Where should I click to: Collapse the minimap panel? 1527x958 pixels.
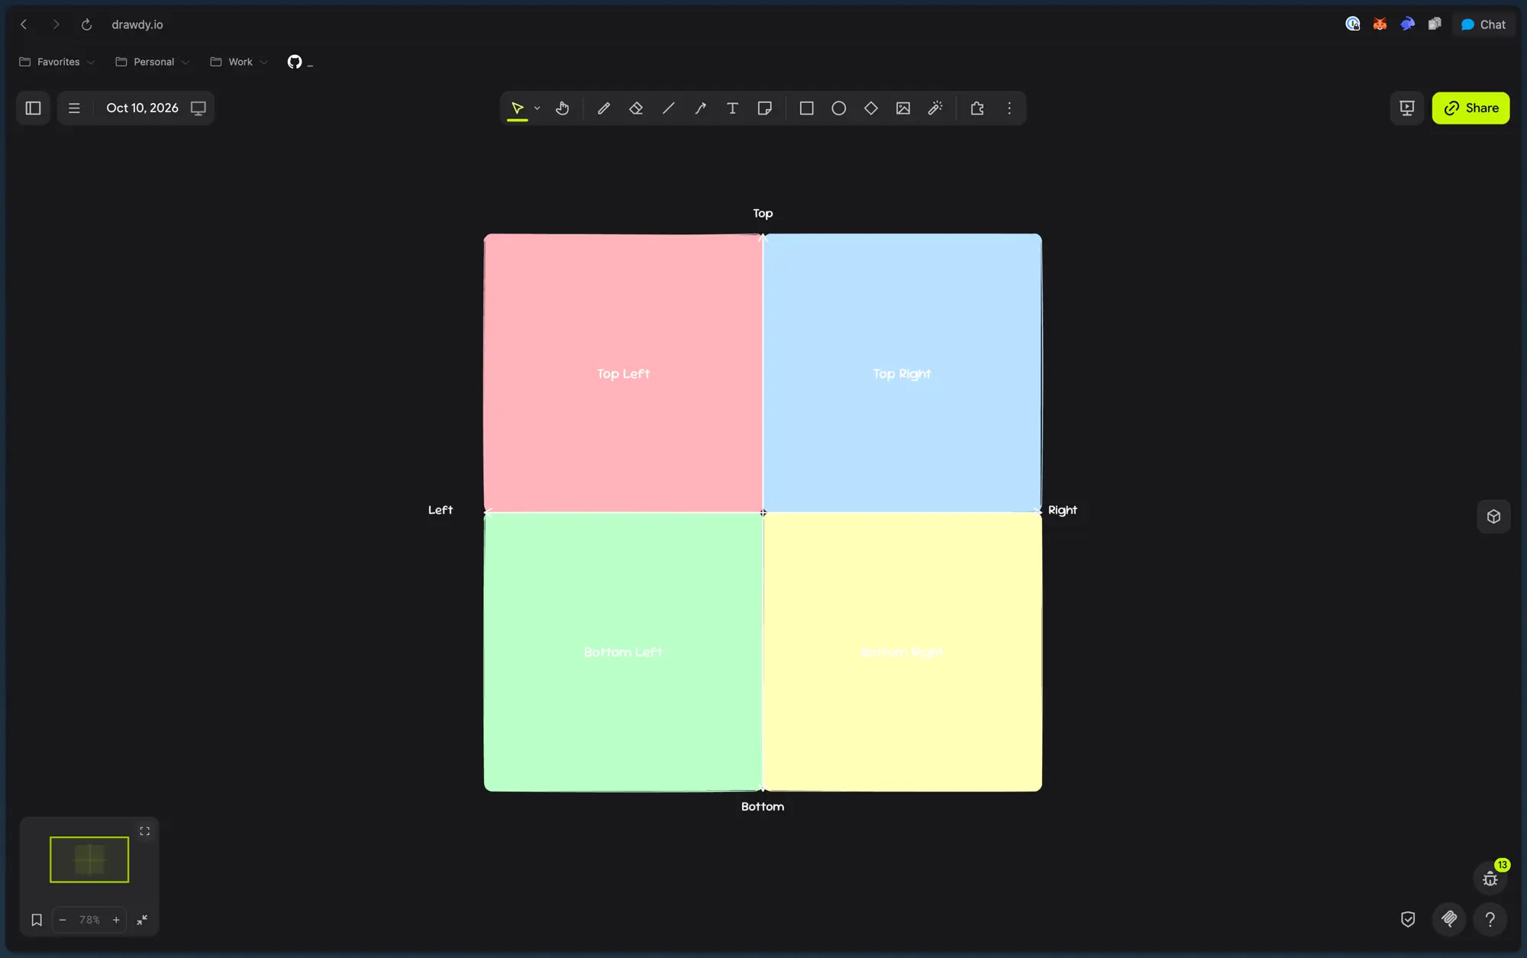tap(142, 920)
